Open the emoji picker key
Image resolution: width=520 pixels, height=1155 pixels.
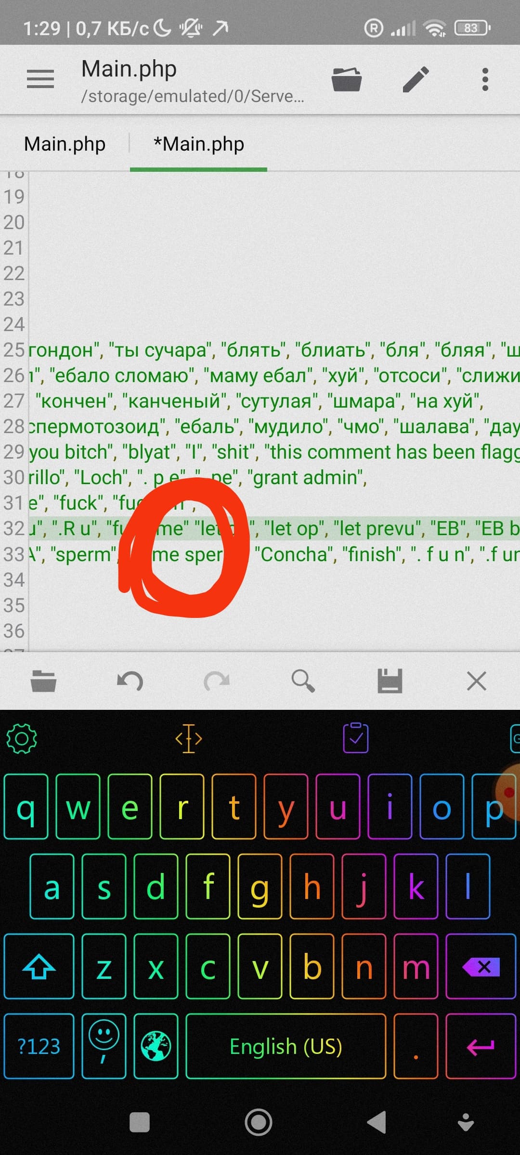[104, 1046]
